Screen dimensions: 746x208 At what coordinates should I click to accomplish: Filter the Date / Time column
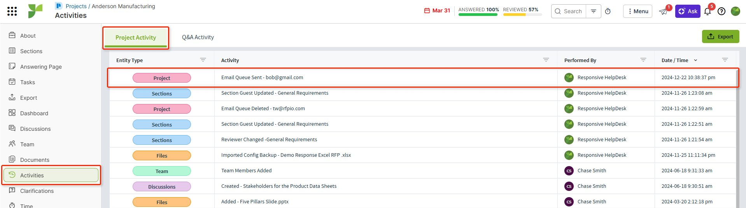tap(725, 60)
